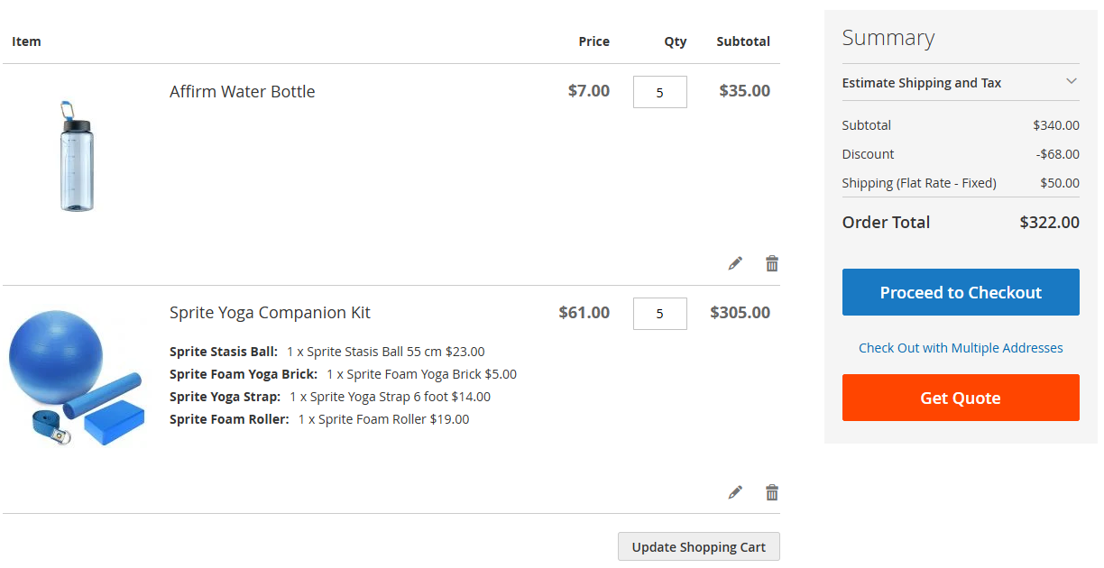Screen dimensions: 1104x568
Task: Edit the Sprite Yoga Companion Kit
Action: (x=735, y=492)
